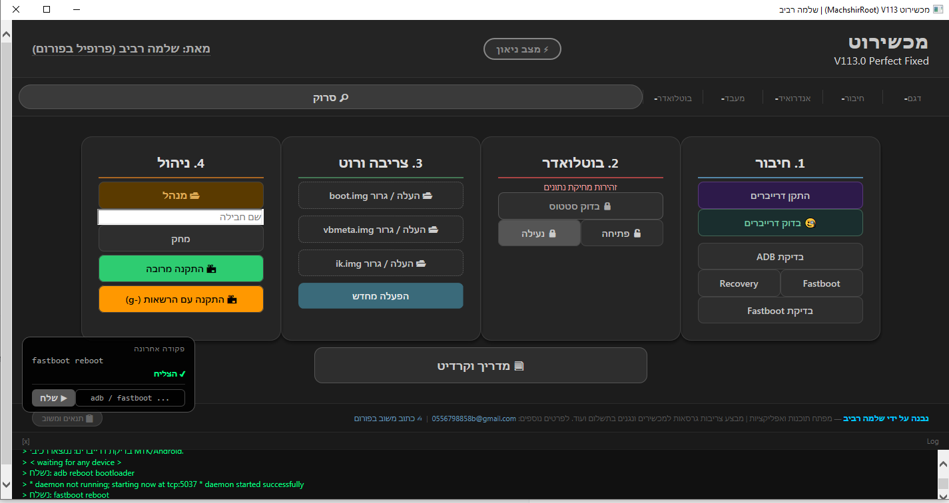Run the בדיקת ADB check
The width and height of the screenshot is (949, 503).
click(780, 256)
